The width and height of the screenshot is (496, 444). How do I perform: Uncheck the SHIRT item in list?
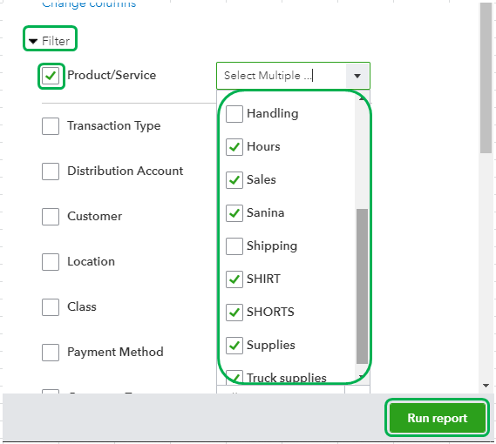(234, 279)
